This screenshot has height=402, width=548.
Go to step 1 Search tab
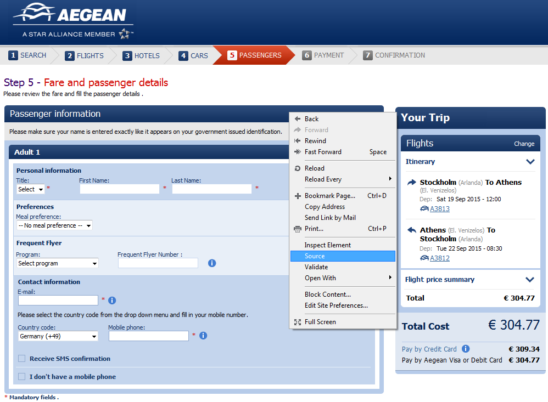point(27,55)
